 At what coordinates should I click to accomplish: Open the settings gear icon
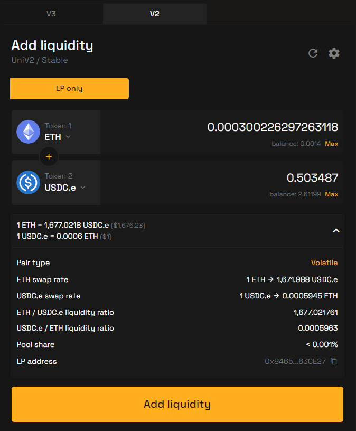point(334,53)
